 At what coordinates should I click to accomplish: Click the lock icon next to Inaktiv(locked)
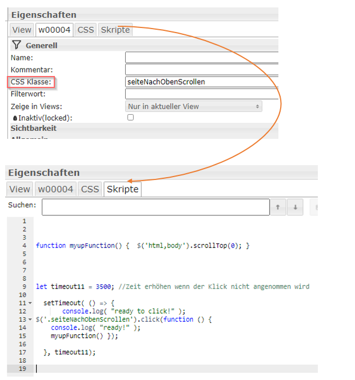[15, 118]
